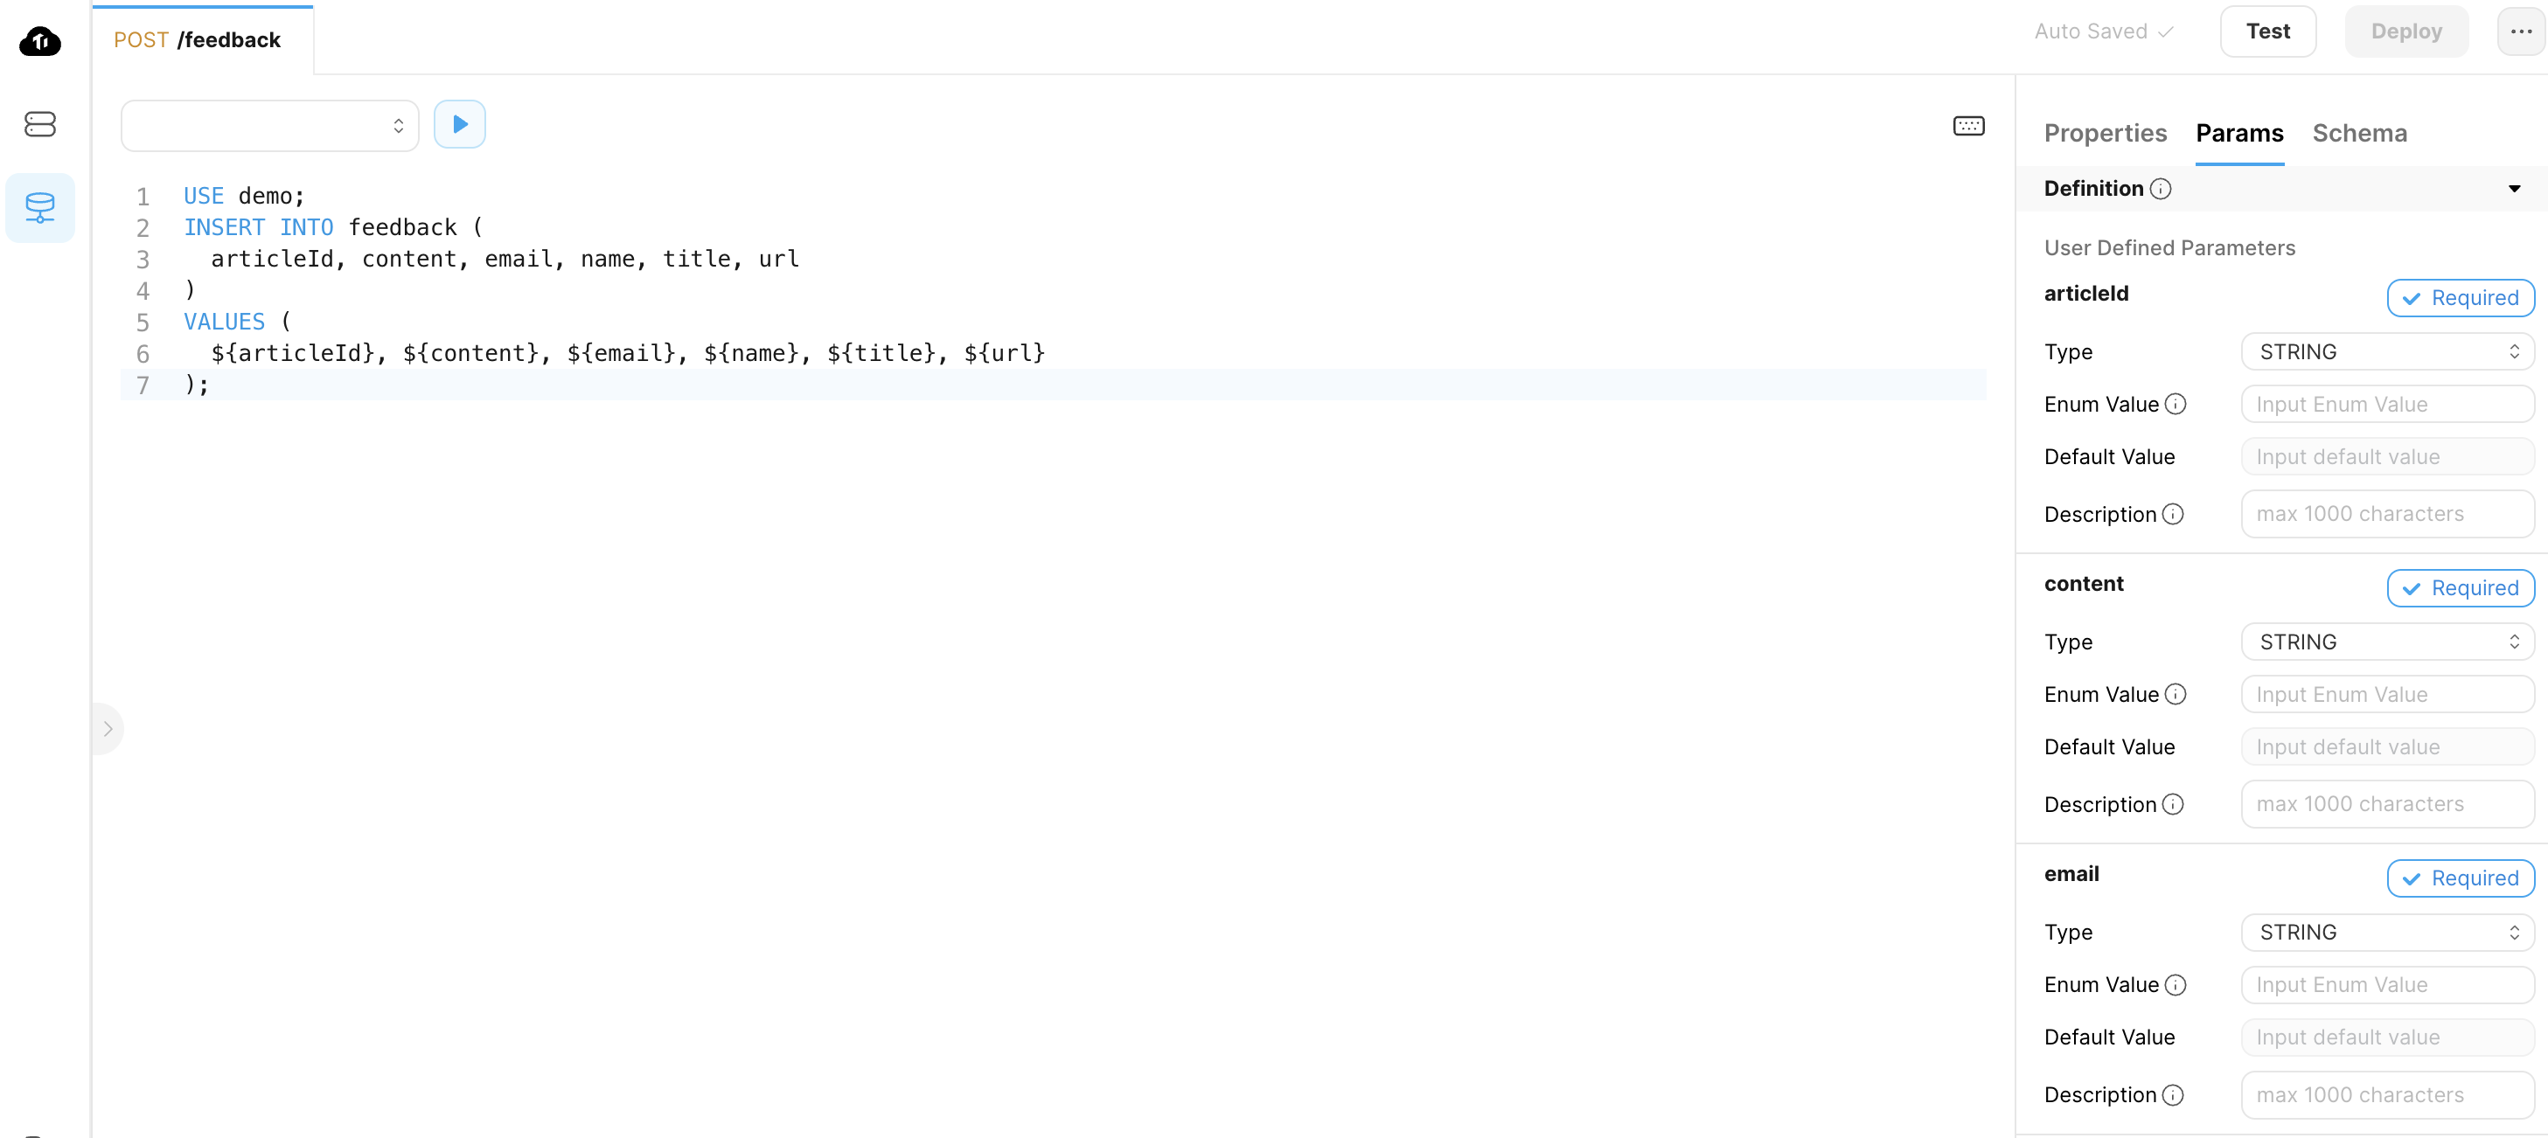Click the Test button
Viewport: 2548px width, 1138px height.
(x=2266, y=31)
